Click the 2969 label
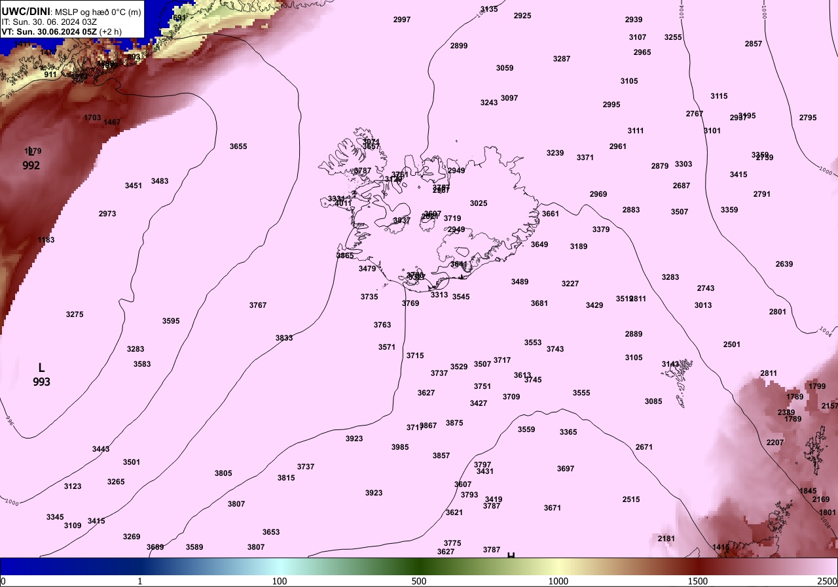The width and height of the screenshot is (838, 587). point(598,194)
